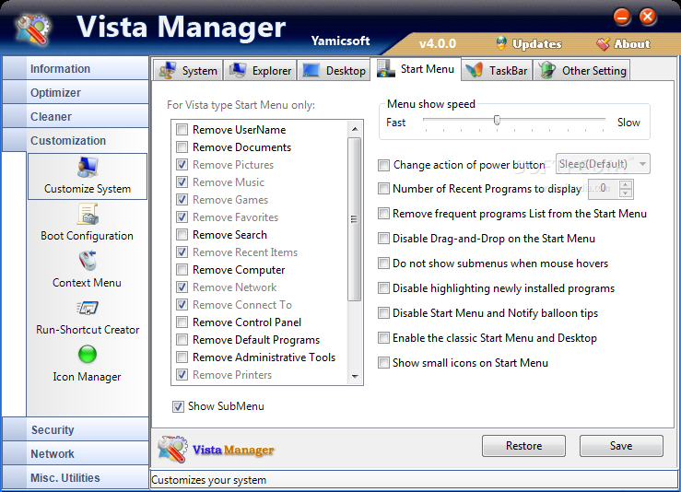This screenshot has width=681, height=492.
Task: Click the Save button
Action: 621,446
